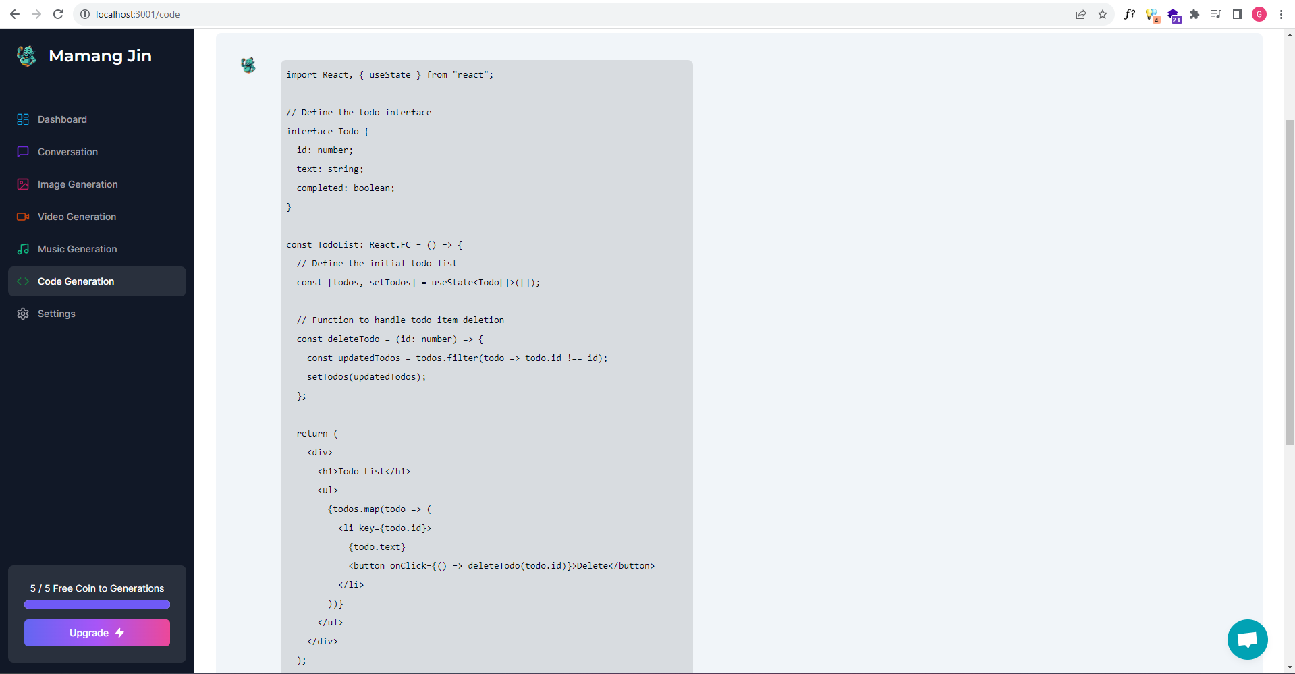Click the page vertical scrollbar thumb
Image resolution: width=1295 pixels, height=674 pixels.
pos(1289,282)
